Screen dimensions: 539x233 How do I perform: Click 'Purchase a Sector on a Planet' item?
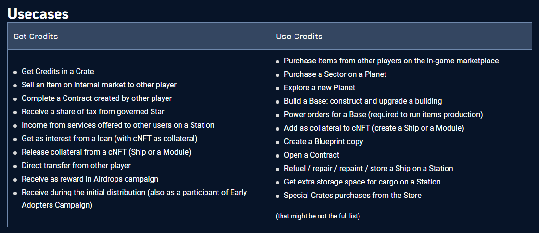click(335, 74)
